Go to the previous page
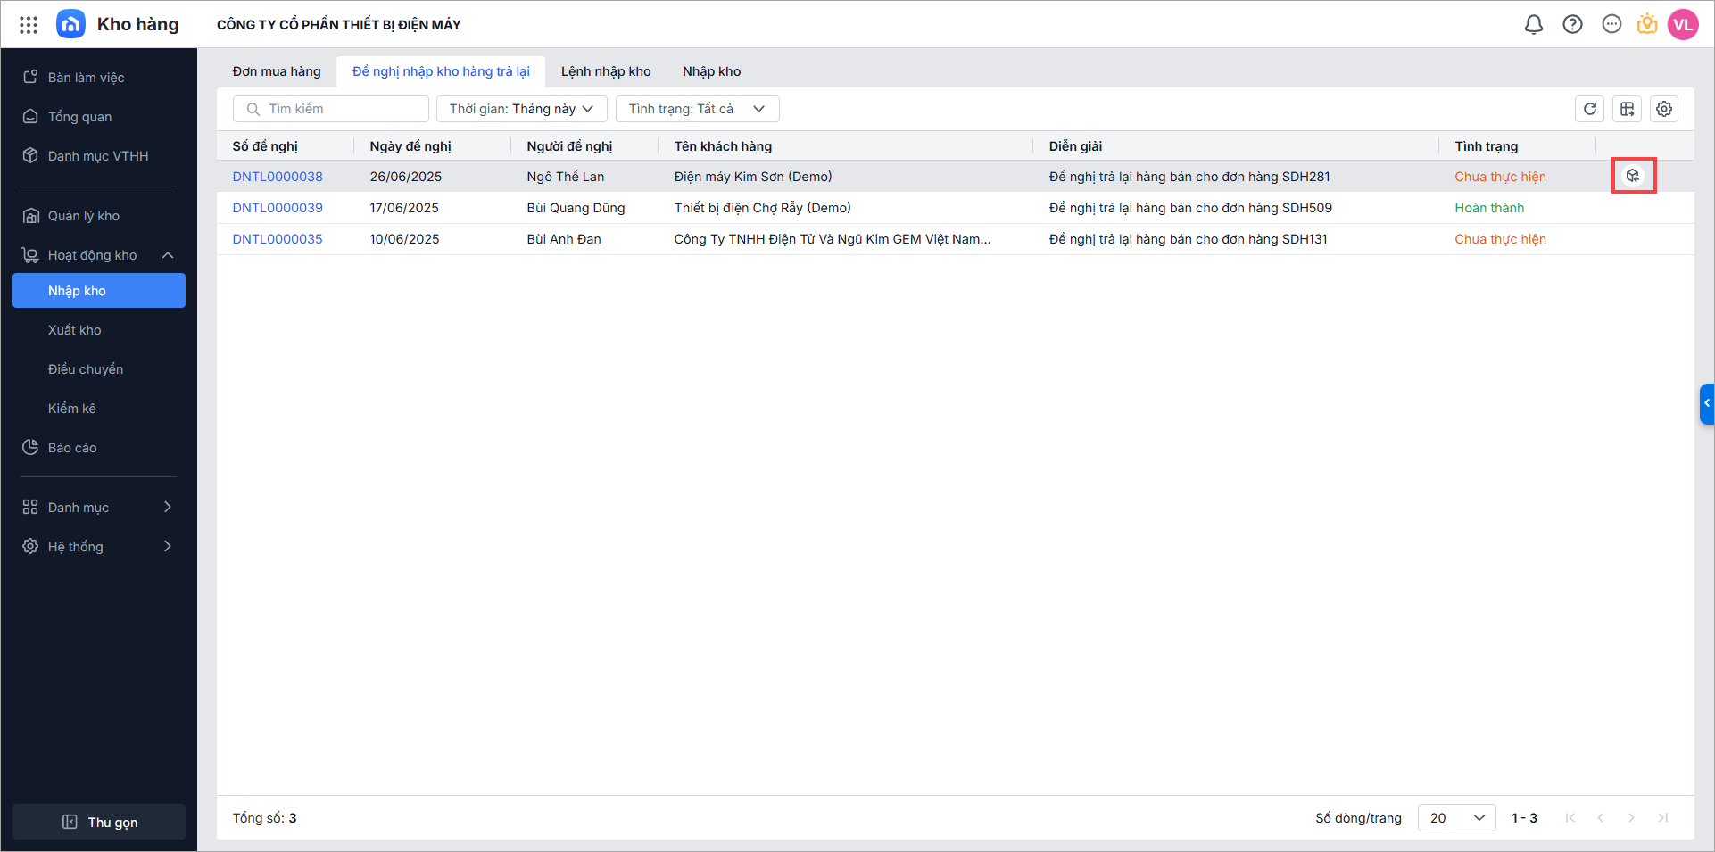Image resolution: width=1715 pixels, height=852 pixels. [x=1601, y=818]
